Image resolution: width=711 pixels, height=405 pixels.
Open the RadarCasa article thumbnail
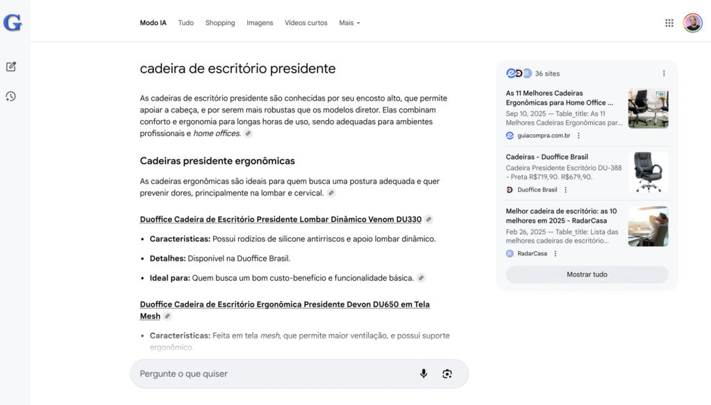pos(648,227)
